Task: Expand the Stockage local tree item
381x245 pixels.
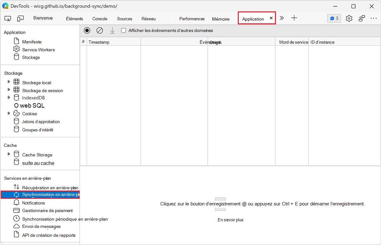Action: [x=9, y=82]
